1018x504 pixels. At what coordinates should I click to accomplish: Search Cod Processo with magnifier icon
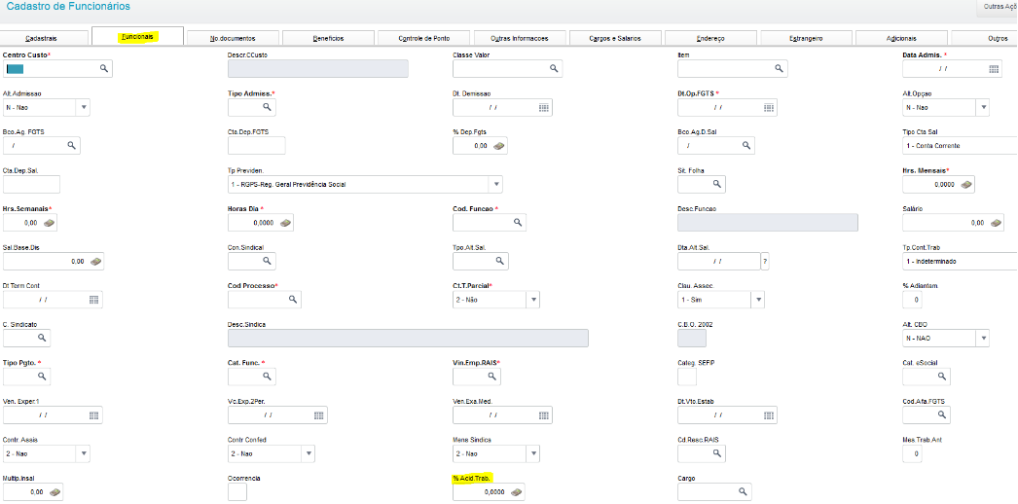(x=292, y=300)
